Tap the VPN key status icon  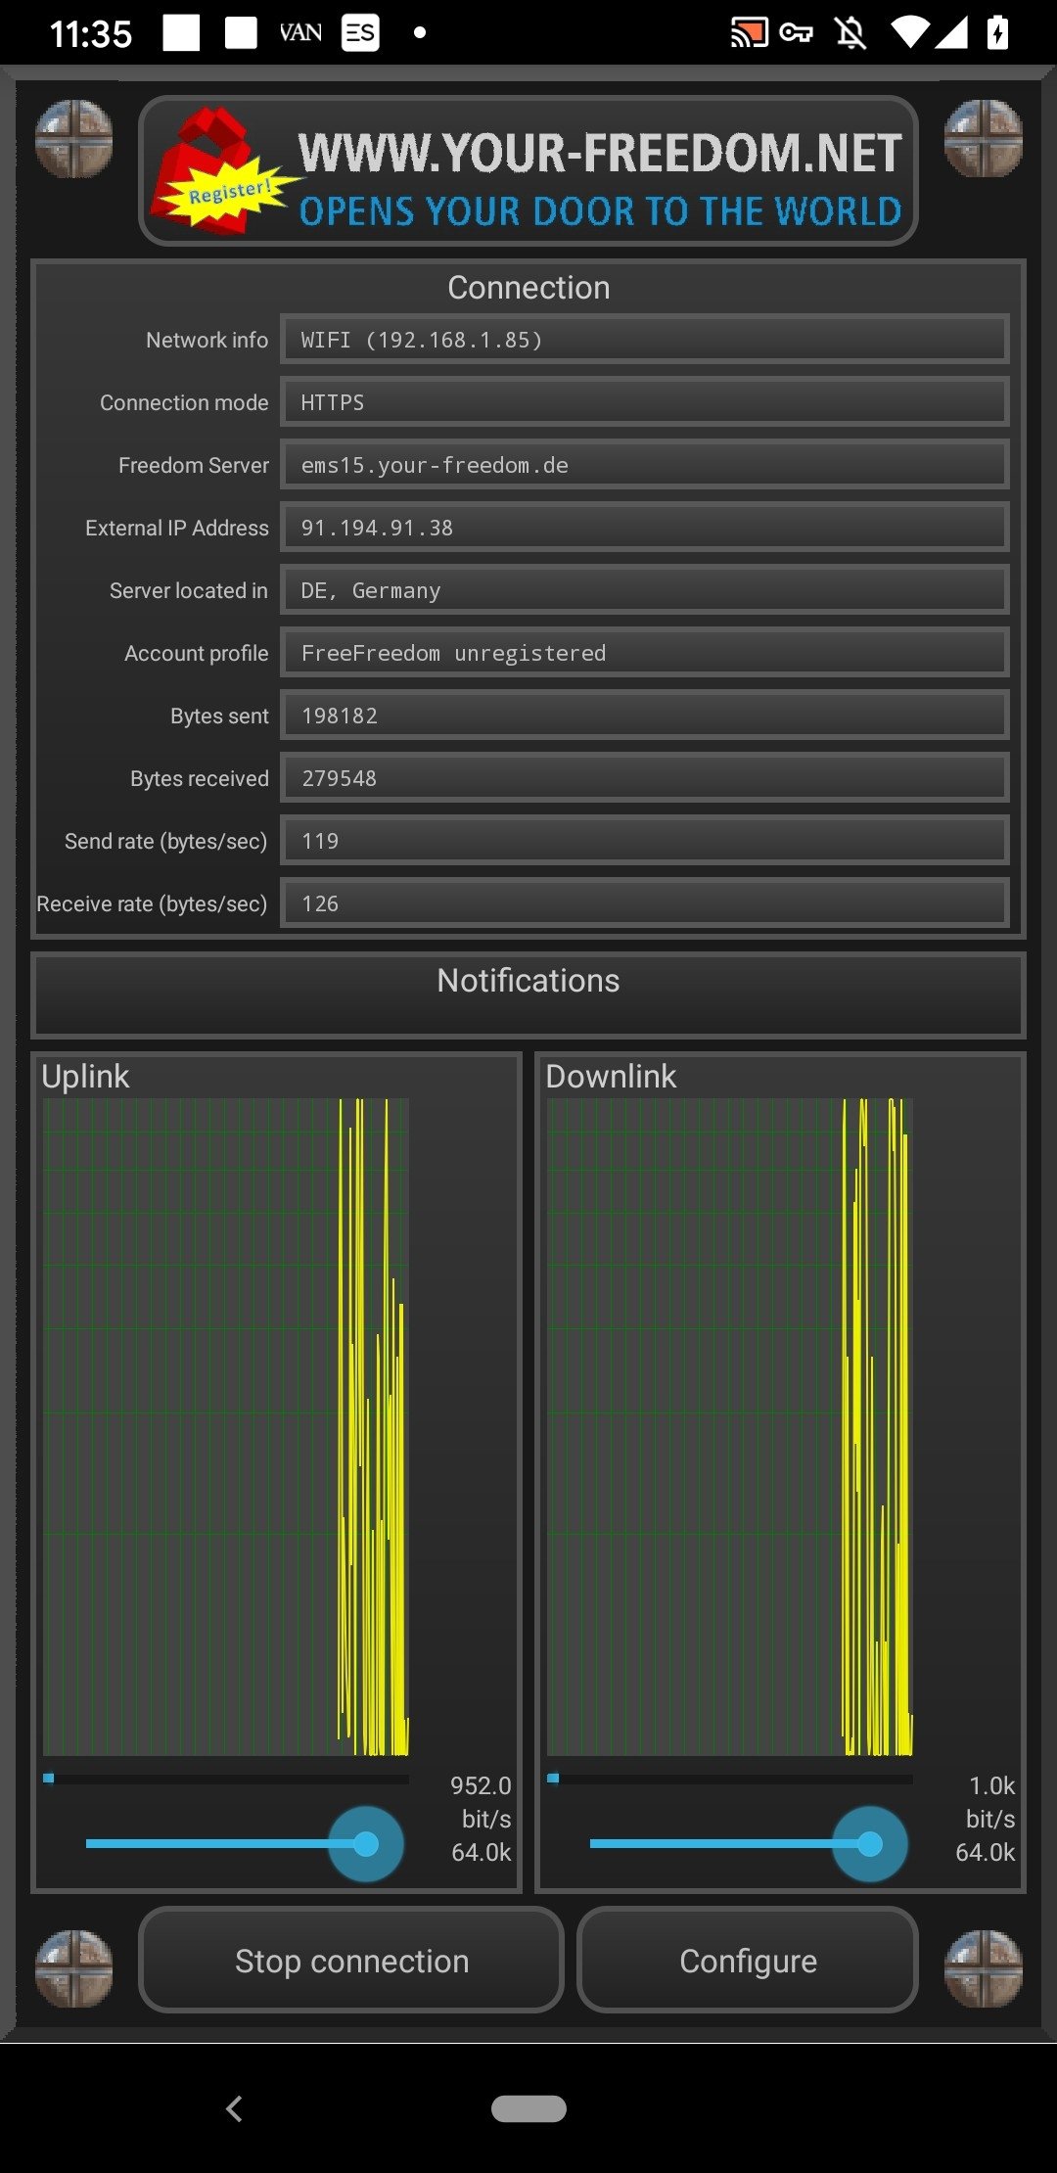tap(797, 33)
